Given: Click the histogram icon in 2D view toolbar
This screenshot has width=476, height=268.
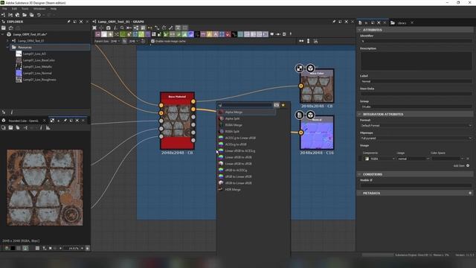Looking at the screenshot, I should 48,128.
